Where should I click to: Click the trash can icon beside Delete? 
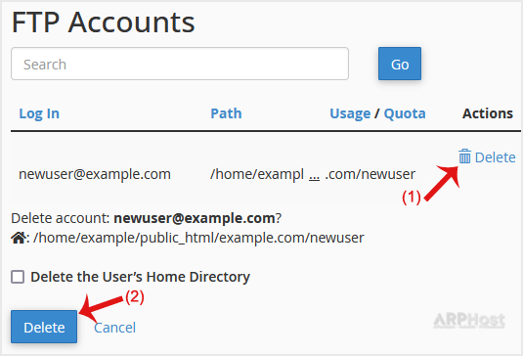[x=464, y=156]
